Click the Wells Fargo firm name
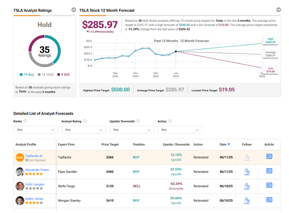Viewport: 289px width, 213px height. (66, 186)
